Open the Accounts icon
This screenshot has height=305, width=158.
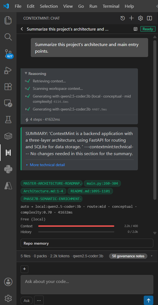coord(8,282)
